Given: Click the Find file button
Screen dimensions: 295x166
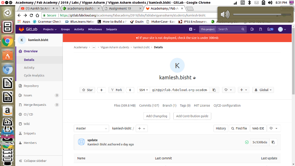Looking at the screenshot, I should (239, 128).
